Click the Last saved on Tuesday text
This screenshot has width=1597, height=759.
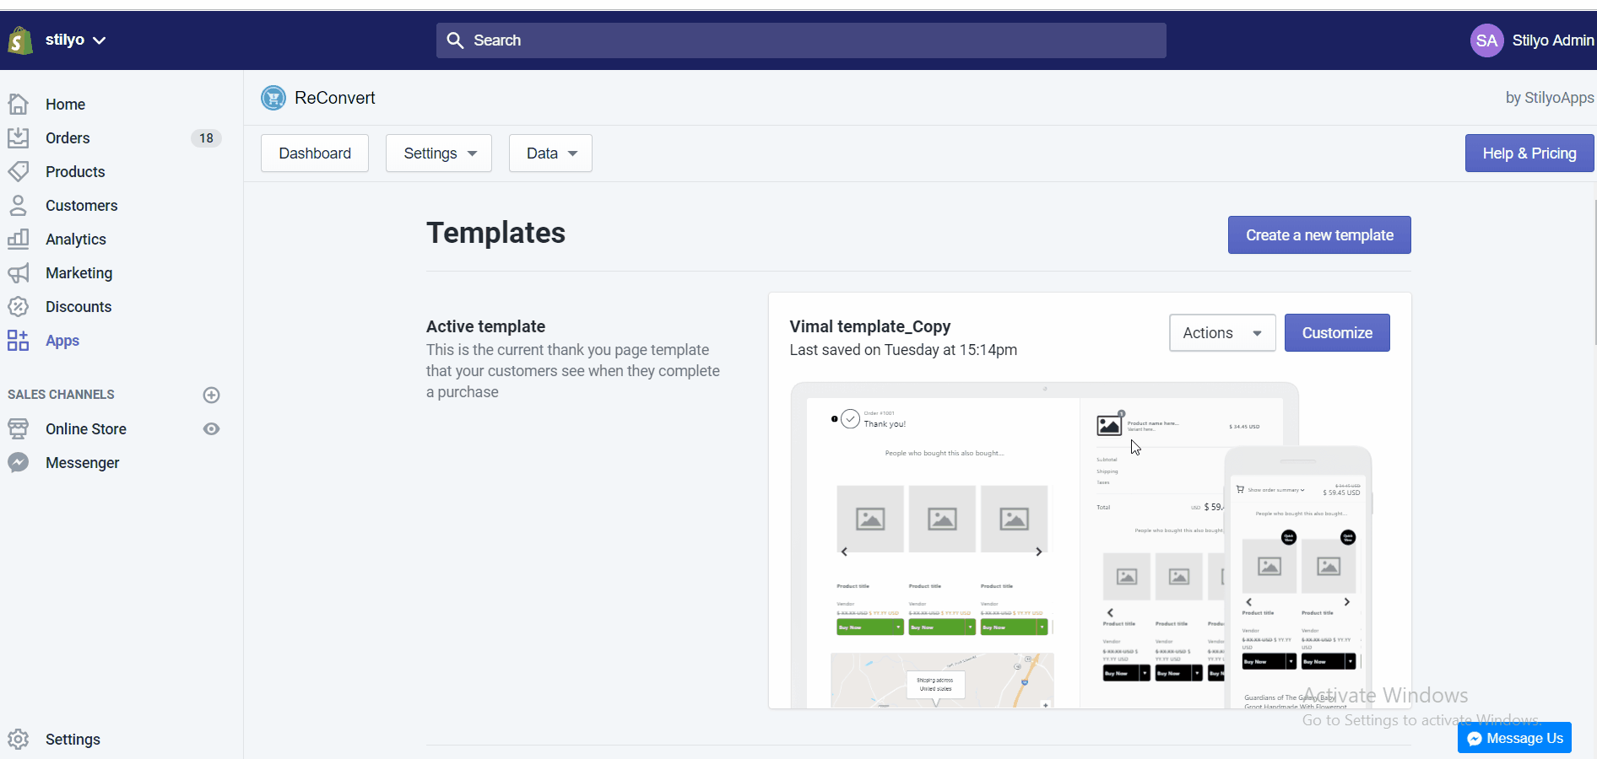click(903, 350)
